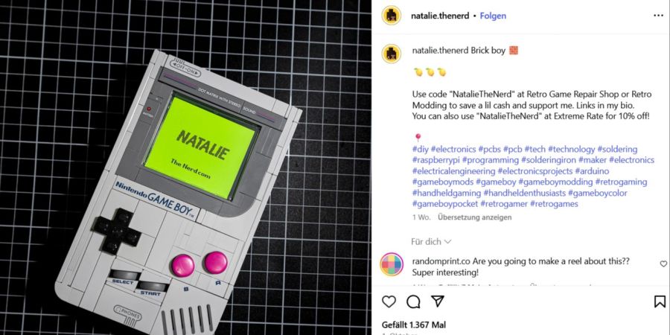
Task: View likes via Gefällt 1.367 Mal
Action: coord(408,325)
